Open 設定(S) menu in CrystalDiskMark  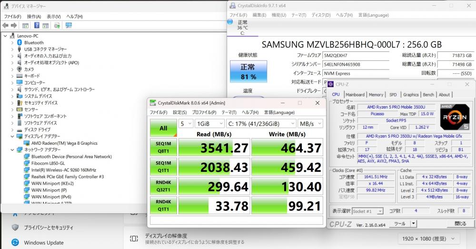tap(180, 112)
